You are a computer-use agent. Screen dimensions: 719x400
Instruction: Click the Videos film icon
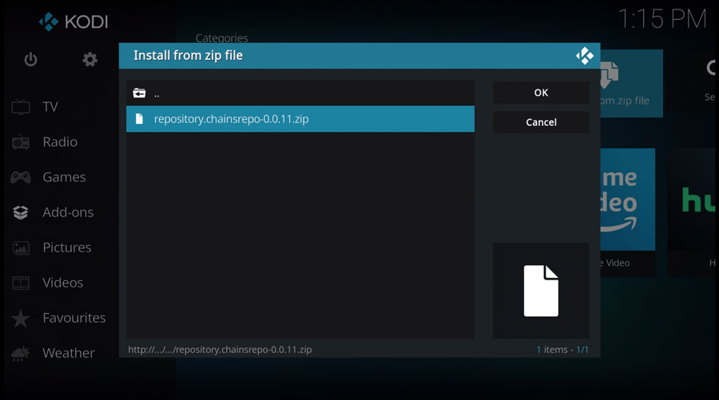[x=21, y=283]
